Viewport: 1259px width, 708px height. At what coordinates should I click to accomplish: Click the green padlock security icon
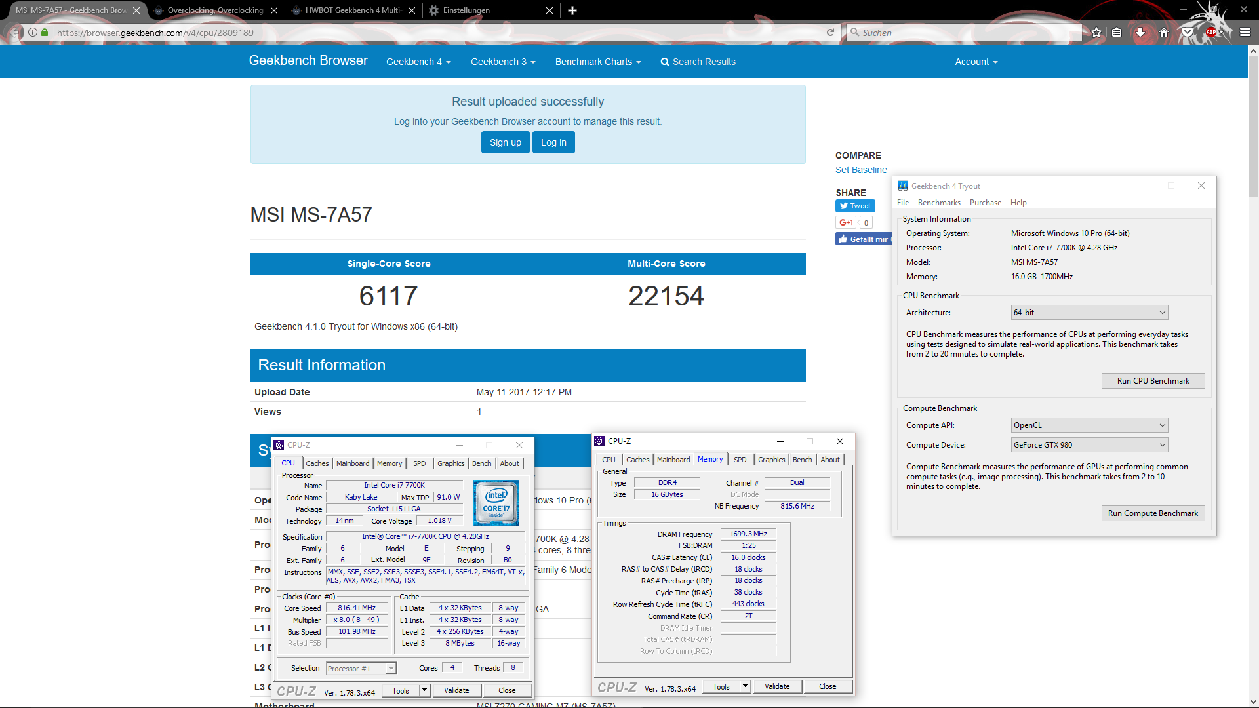(45, 32)
